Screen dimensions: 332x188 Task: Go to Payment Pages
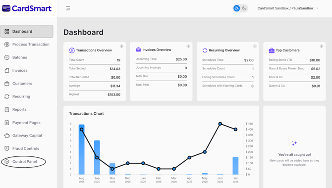pyautogui.click(x=27, y=123)
